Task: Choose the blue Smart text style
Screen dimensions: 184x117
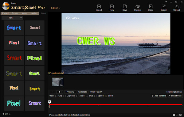Action: (x=14, y=28)
